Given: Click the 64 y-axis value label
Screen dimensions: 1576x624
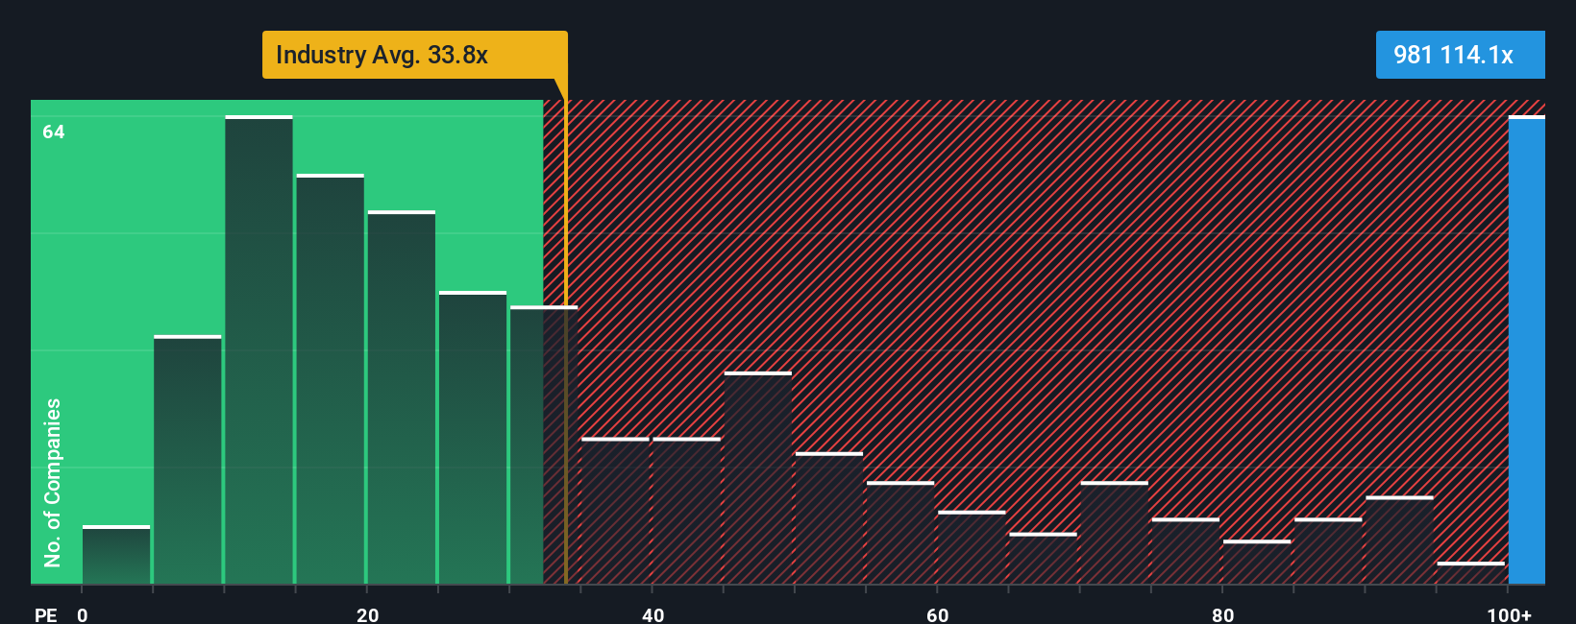Looking at the screenshot, I should click(54, 132).
